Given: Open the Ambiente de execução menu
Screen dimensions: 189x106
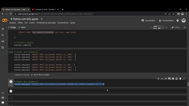Looking at the screenshot, I should [46, 23].
